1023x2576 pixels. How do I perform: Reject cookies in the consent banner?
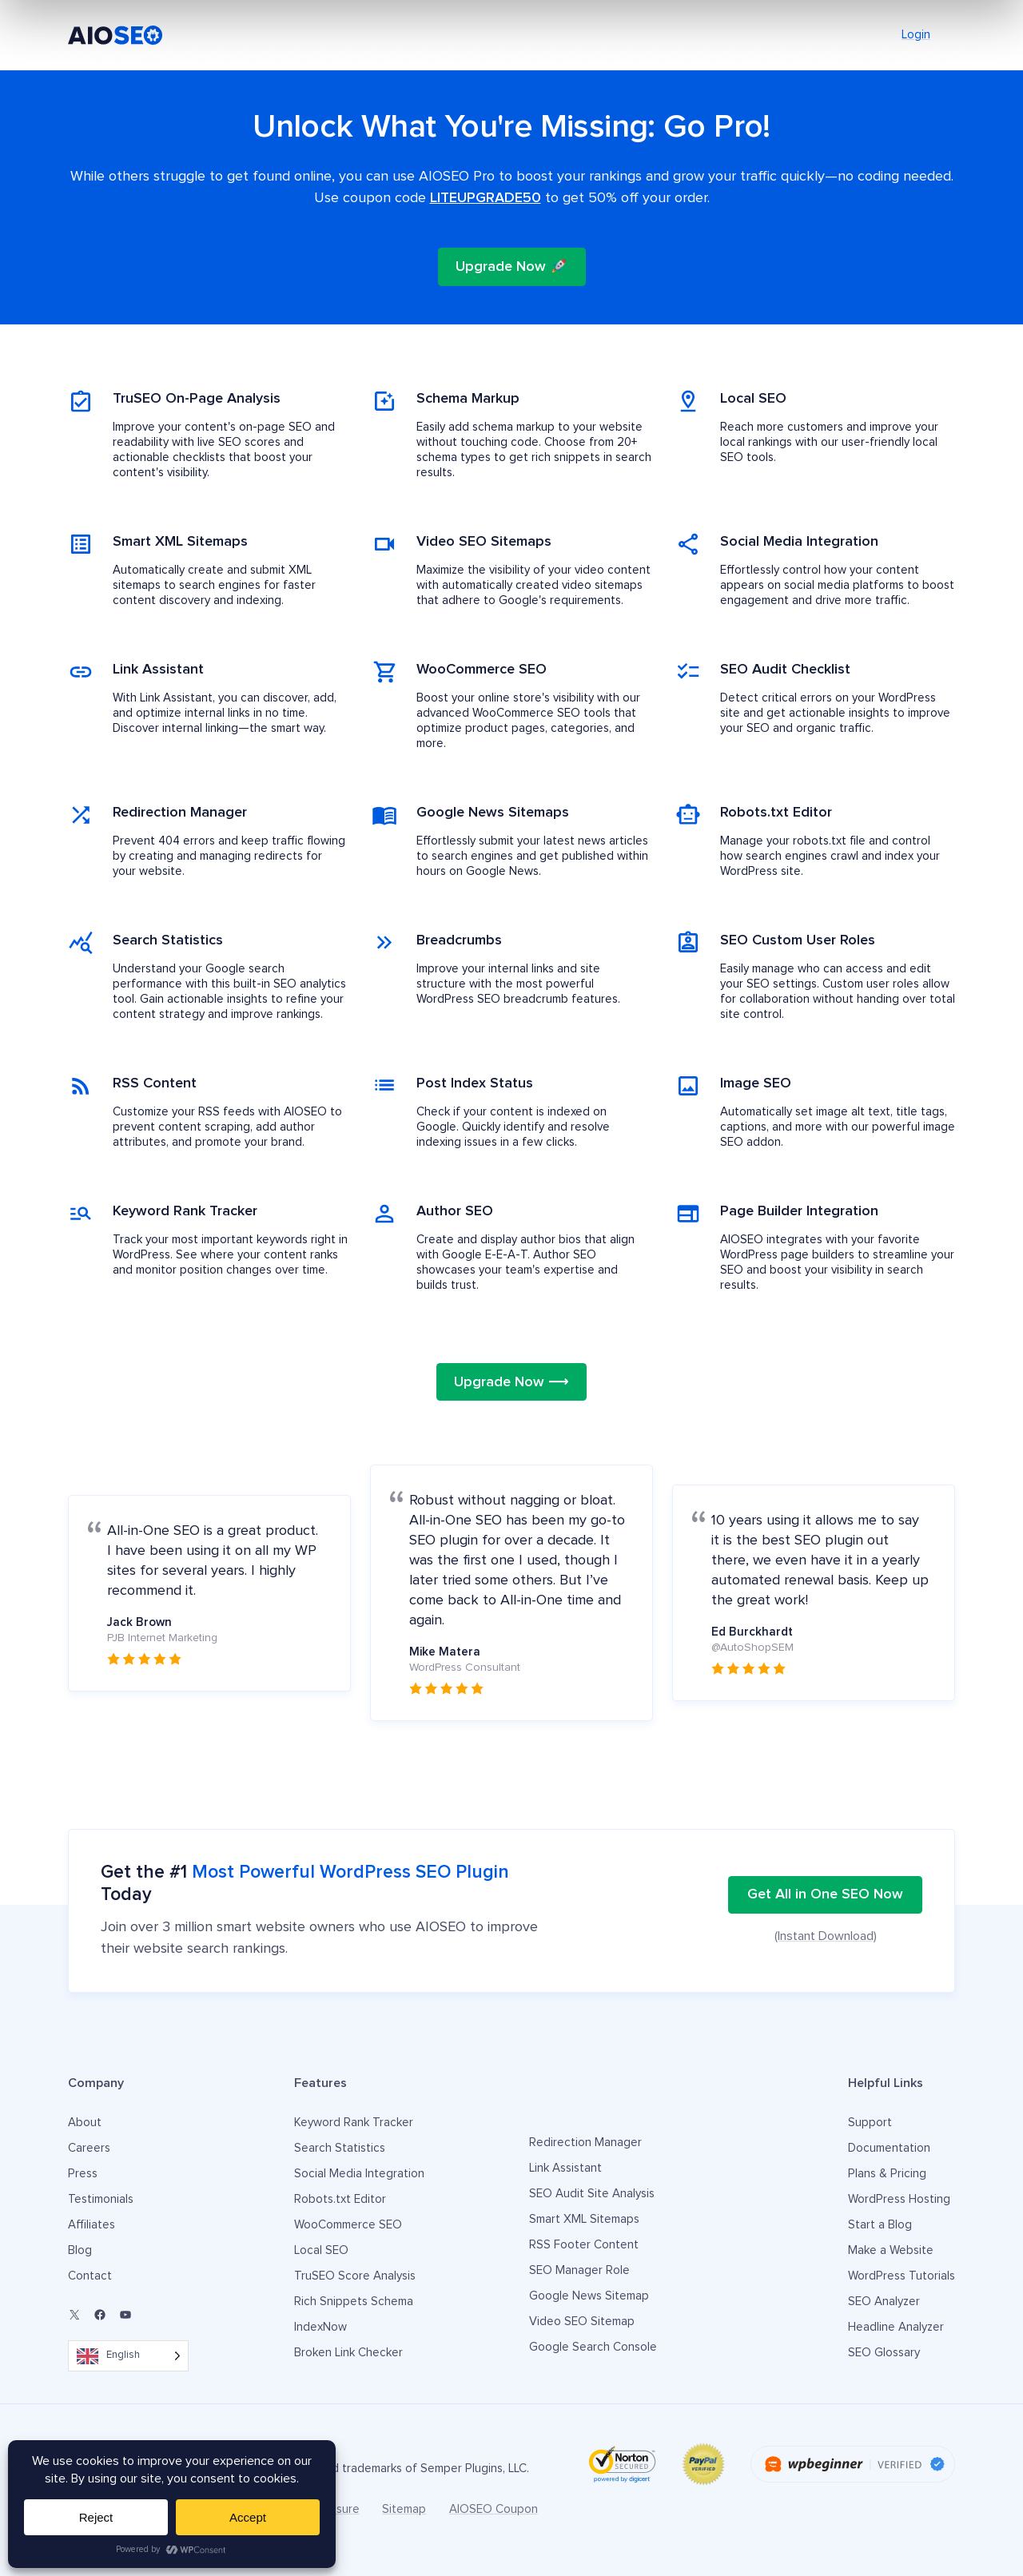pyautogui.click(x=96, y=2517)
